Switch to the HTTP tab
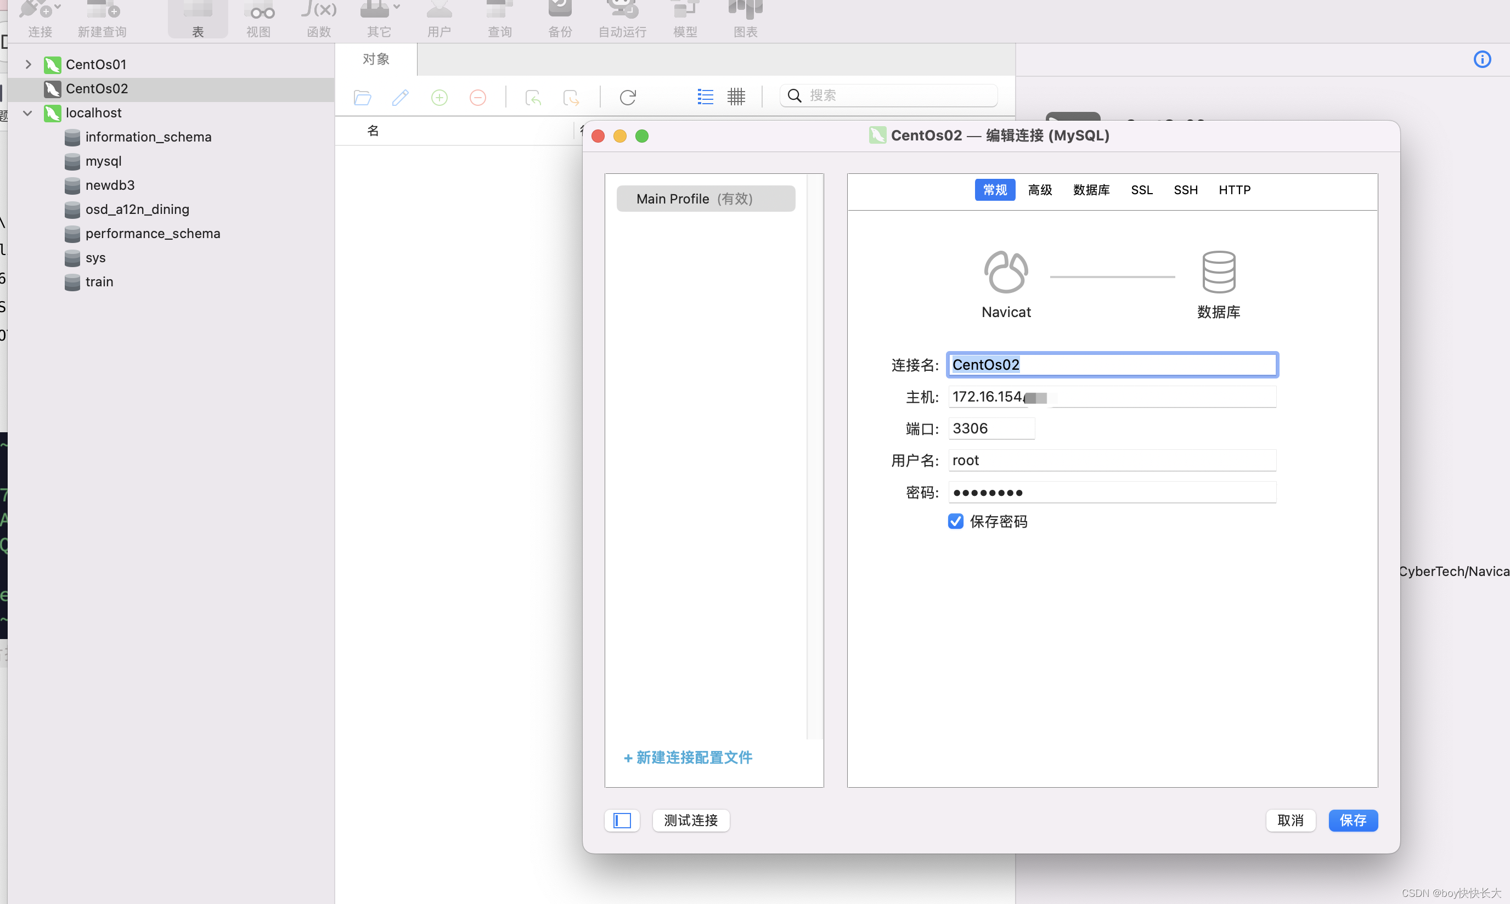This screenshot has height=904, width=1510. [x=1235, y=189]
